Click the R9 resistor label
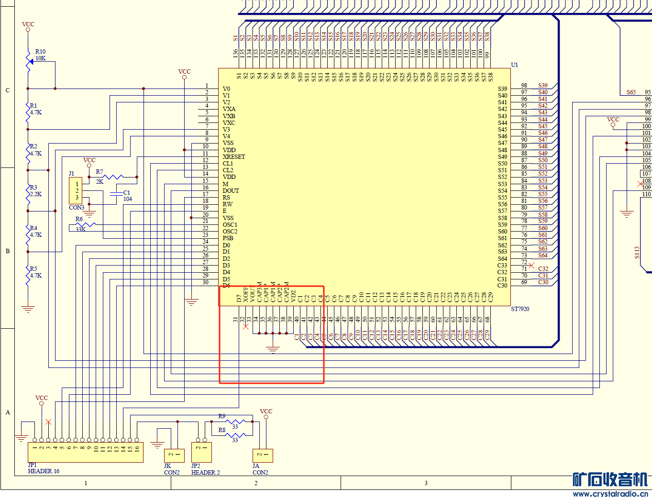 (222, 416)
